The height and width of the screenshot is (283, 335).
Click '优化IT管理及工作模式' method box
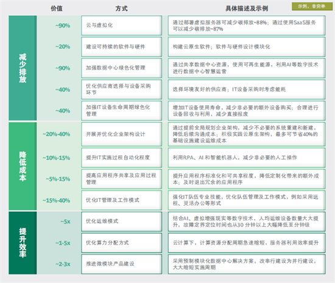coord(121,200)
